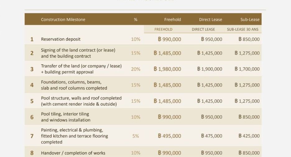Click the row number 2
This screenshot has width=291, height=157.
coord(32,53)
